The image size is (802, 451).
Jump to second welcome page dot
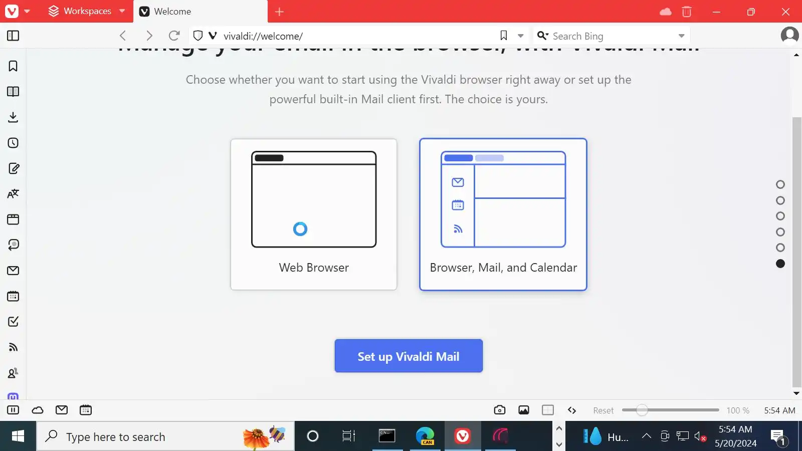point(780,200)
